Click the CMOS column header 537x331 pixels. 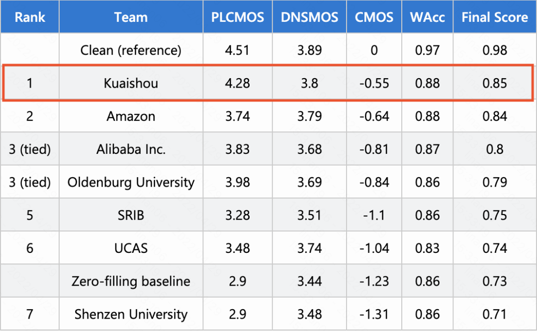[x=374, y=17]
